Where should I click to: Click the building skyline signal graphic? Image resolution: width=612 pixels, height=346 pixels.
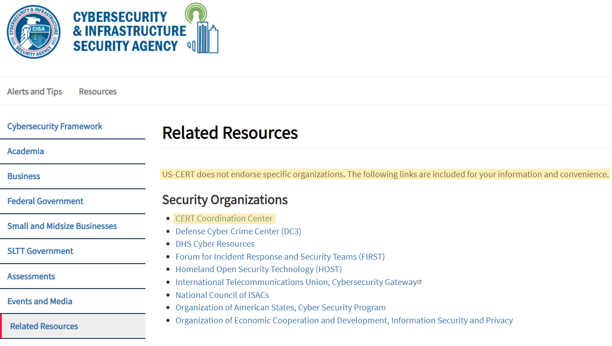tap(203, 28)
